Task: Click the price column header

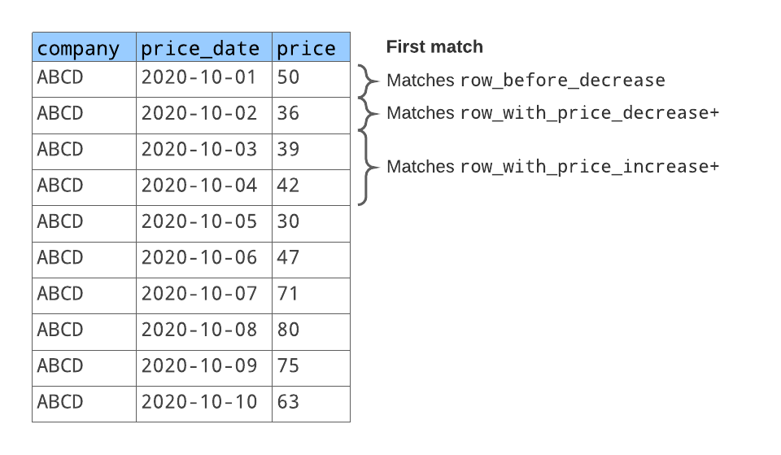Action: [306, 48]
